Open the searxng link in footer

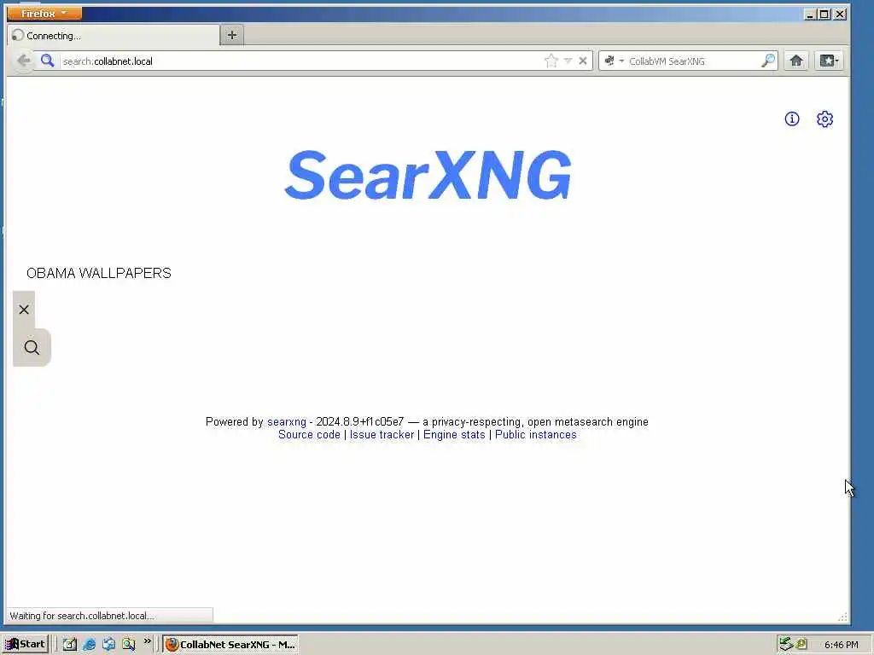[x=287, y=421]
